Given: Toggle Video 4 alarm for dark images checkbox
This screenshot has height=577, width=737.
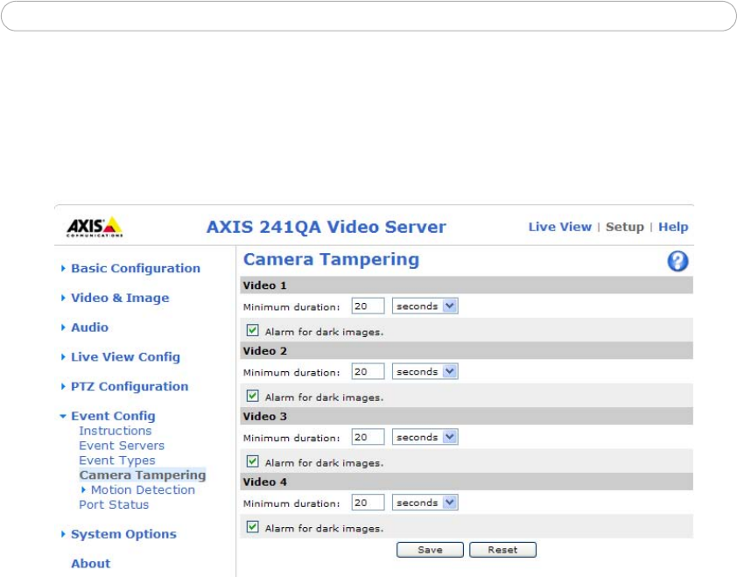Looking at the screenshot, I should pos(253,527).
